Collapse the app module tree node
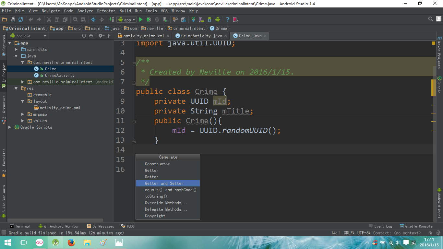Screen dimensions: 443x249 tap(10, 43)
